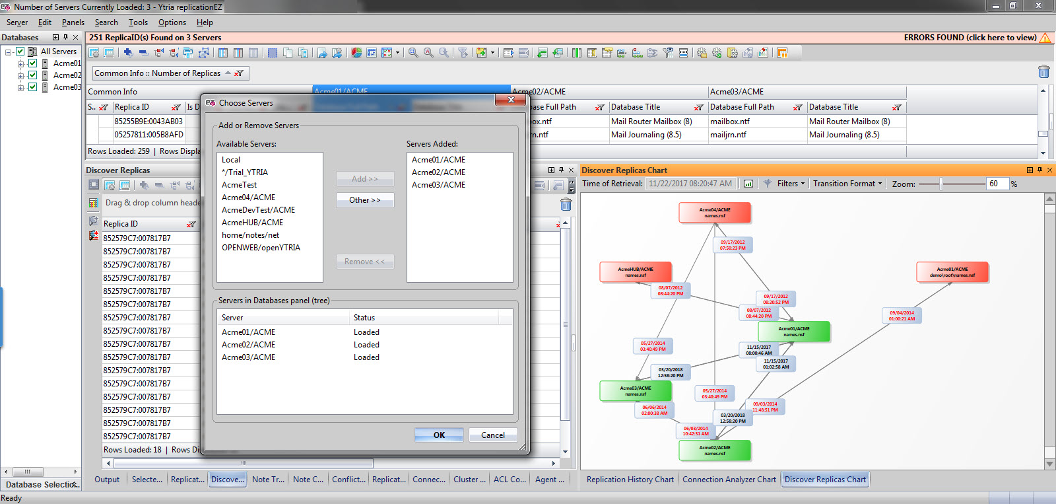The height and width of the screenshot is (504, 1056).
Task: Click the blue plus expand-all icon in main toolbar
Action: tap(129, 53)
